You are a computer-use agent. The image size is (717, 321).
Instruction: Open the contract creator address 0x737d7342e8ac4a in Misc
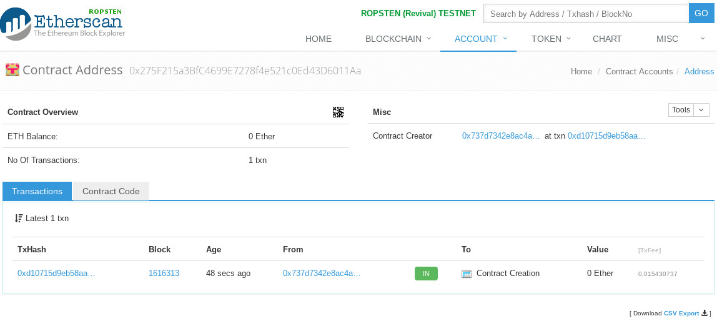[x=501, y=136]
